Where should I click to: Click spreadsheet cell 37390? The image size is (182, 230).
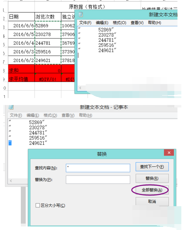(68, 51)
